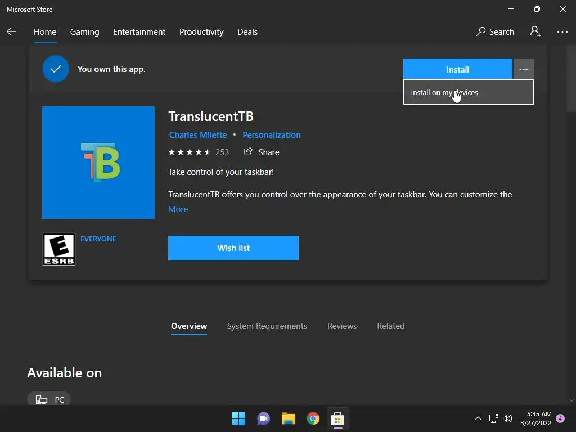Click 'Take control of your taskbar!' text
Viewport: 576px width, 432px height.
click(220, 172)
